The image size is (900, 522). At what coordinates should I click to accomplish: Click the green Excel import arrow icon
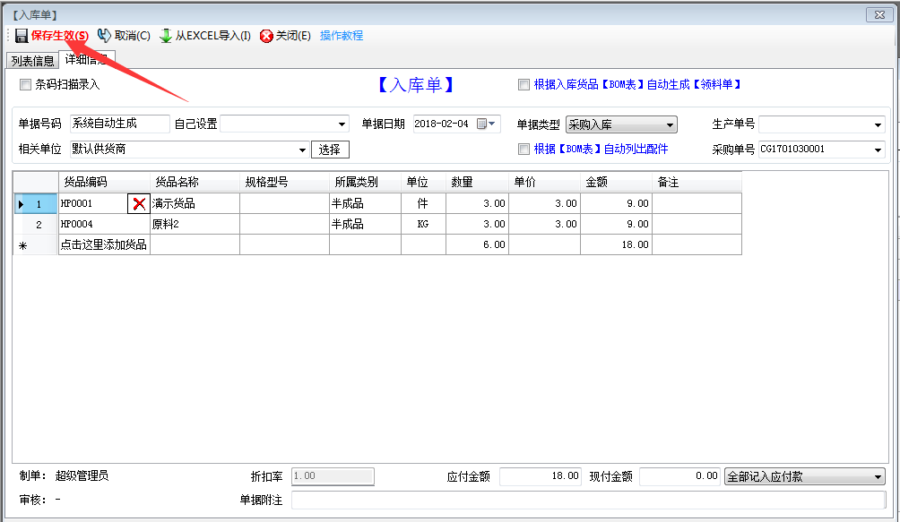coord(166,36)
